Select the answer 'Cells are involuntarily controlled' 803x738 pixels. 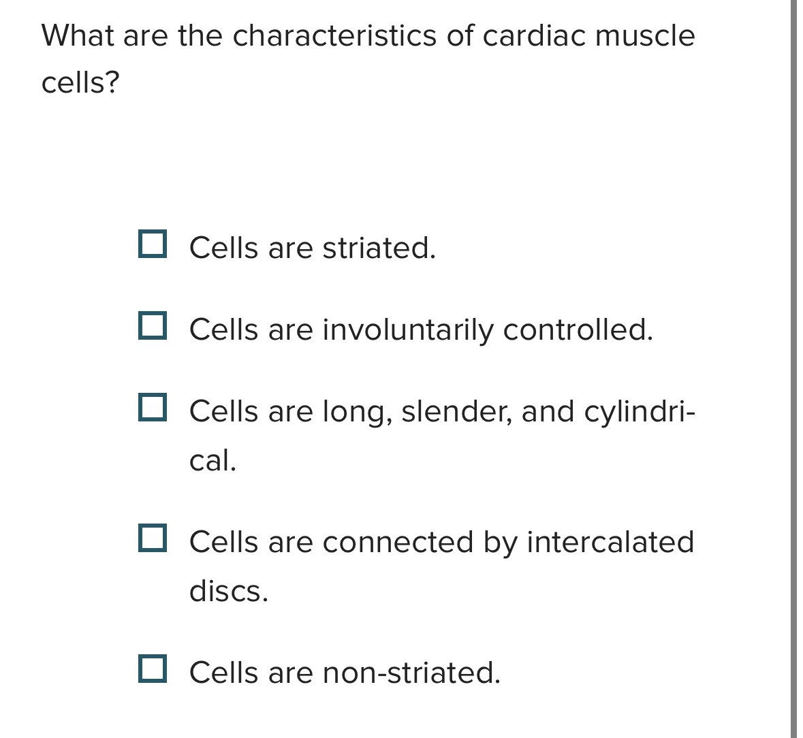tap(421, 330)
